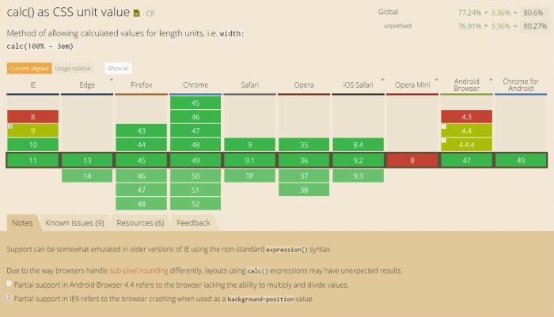554x317 pixels.
Task: Click the red Opera Mini 8 cell
Action: tap(412, 160)
